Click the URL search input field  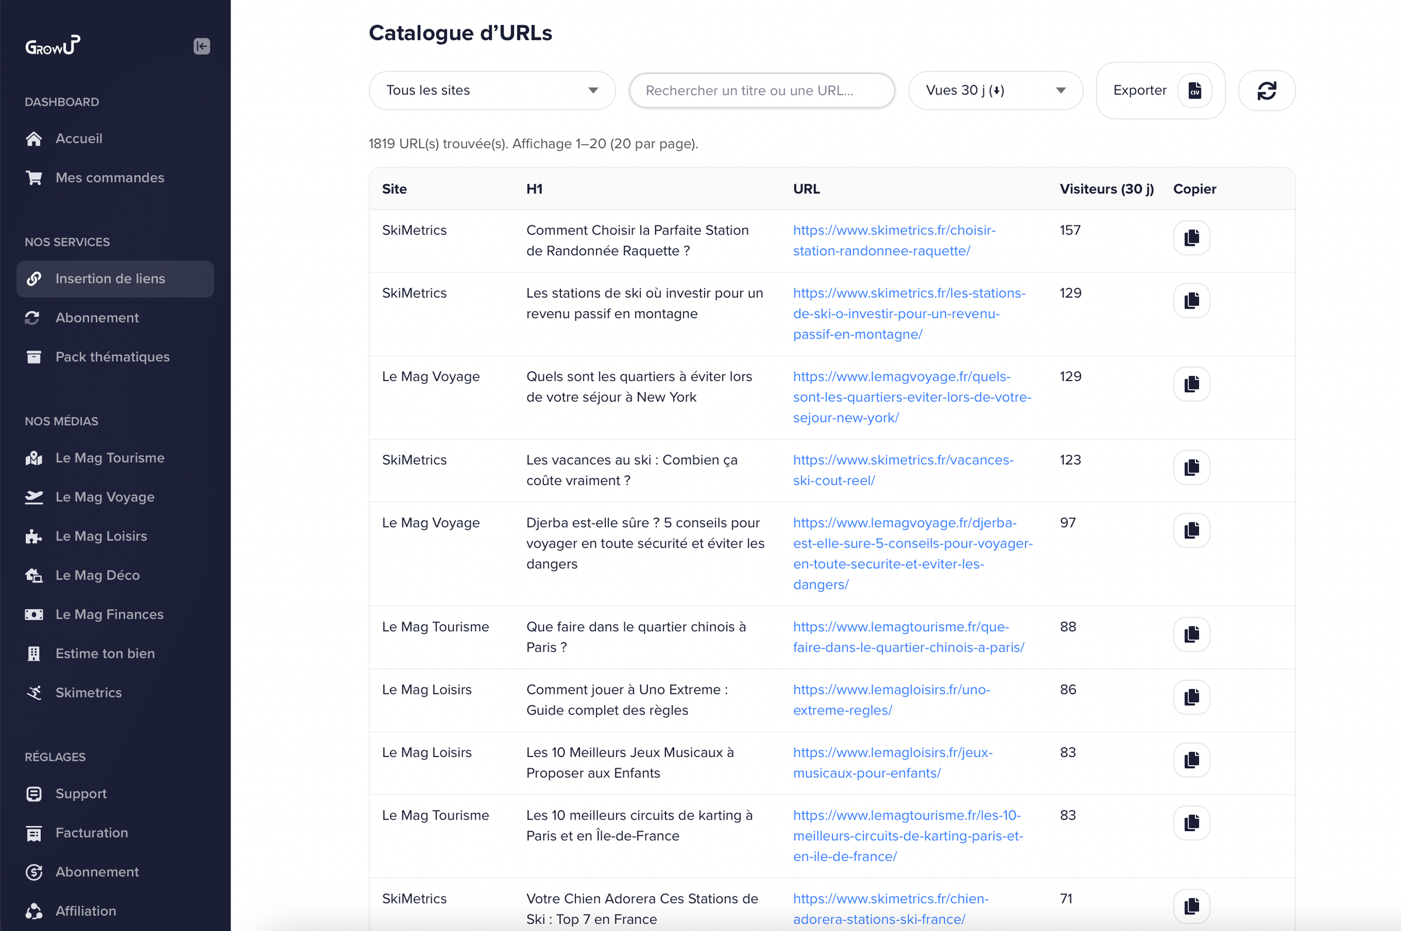[761, 90]
